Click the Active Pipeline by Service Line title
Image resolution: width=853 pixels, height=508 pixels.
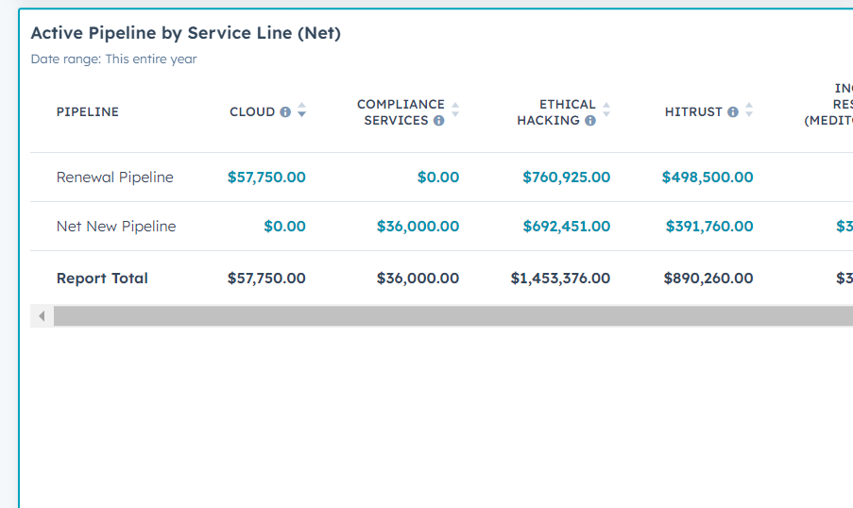(x=185, y=33)
